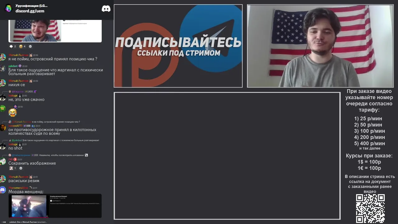The width and height of the screenshot is (398, 224).
Task: Click avatar beside the "нихуя се" message
Action: (3, 83)
